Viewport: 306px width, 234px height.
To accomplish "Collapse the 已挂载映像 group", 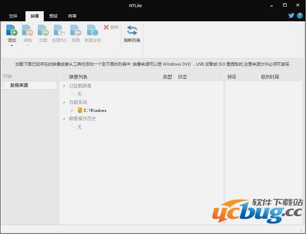I will click(64, 86).
